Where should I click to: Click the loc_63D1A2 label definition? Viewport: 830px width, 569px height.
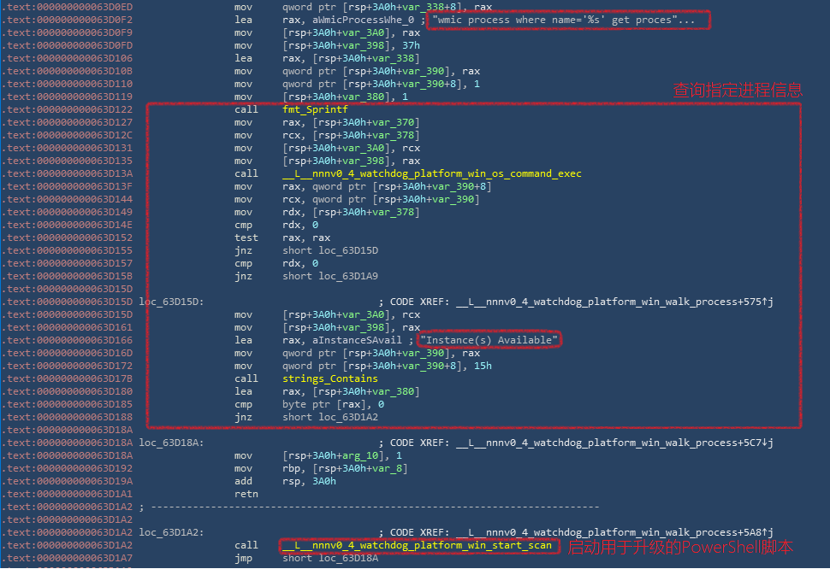point(169,532)
